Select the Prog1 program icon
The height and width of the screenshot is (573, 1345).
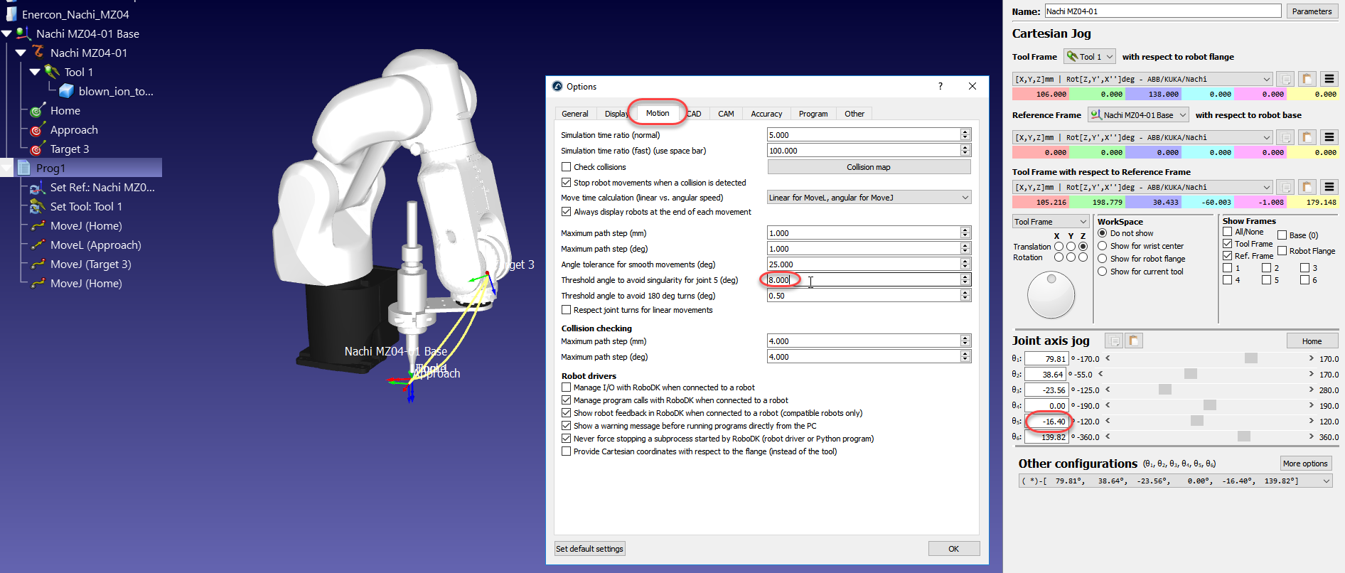(x=24, y=168)
